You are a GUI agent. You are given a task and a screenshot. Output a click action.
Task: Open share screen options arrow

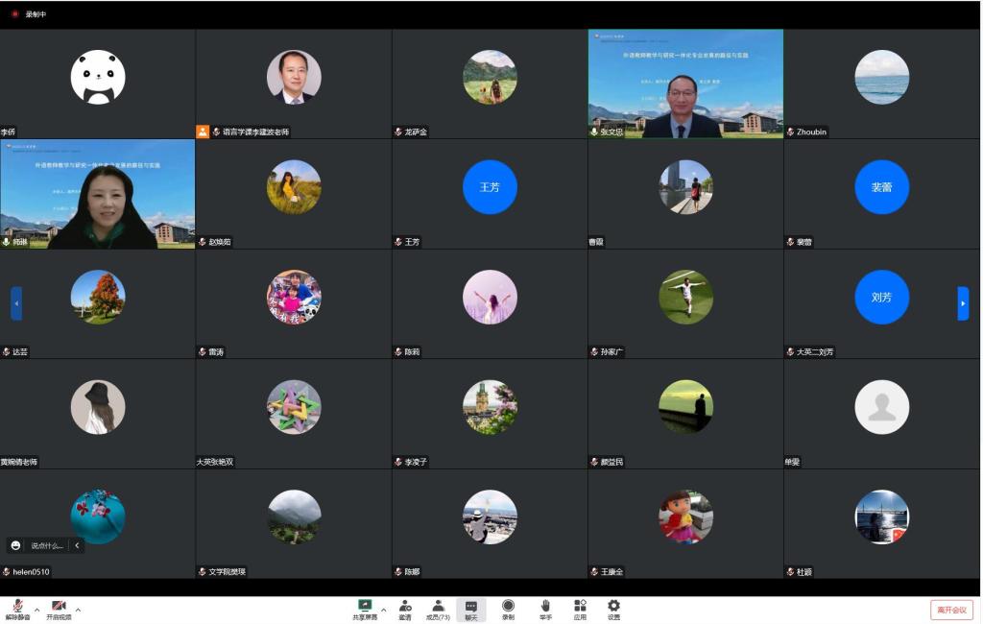384,609
